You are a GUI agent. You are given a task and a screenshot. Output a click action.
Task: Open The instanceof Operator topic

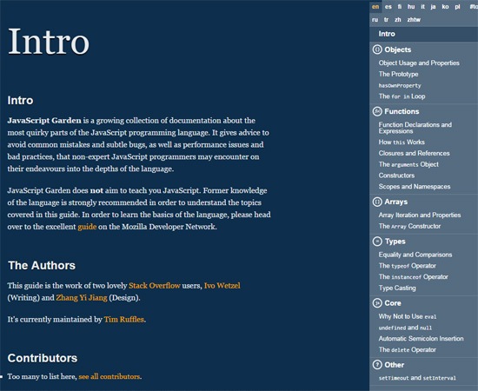click(414, 276)
